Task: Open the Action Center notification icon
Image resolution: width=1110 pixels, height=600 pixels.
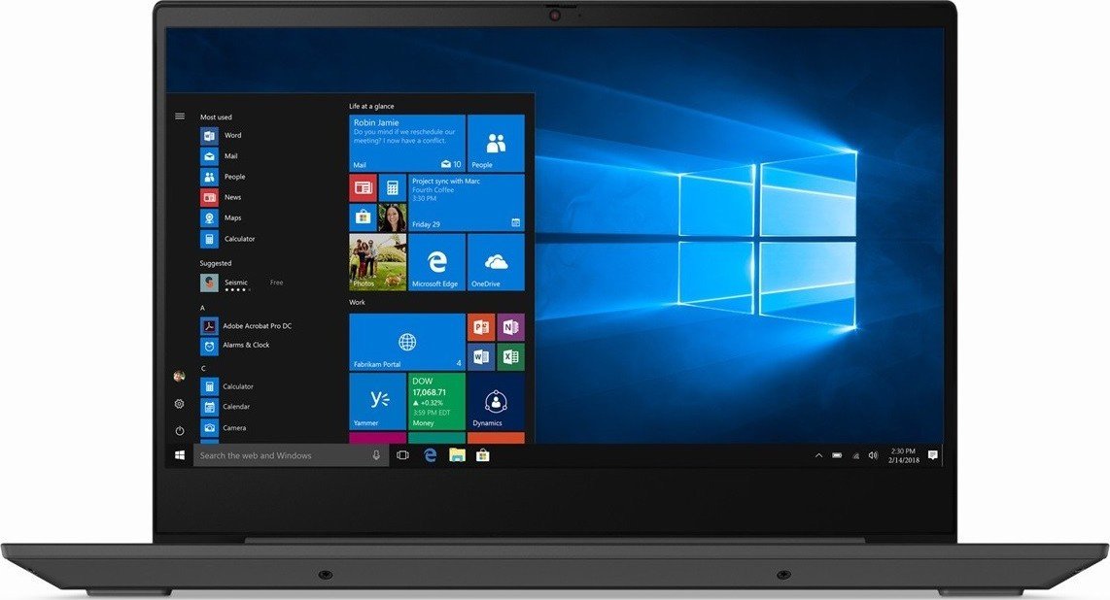Action: pos(933,456)
